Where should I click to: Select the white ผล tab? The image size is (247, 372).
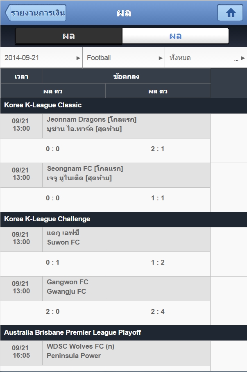(x=175, y=36)
